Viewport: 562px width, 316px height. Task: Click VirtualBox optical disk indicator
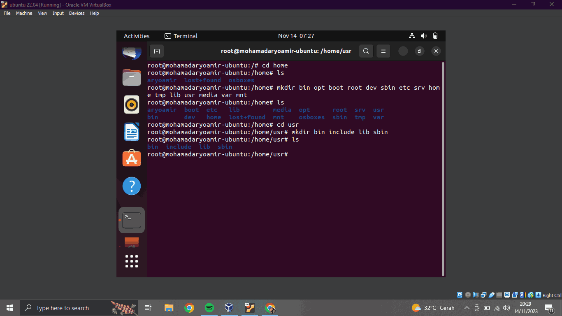tap(468, 295)
